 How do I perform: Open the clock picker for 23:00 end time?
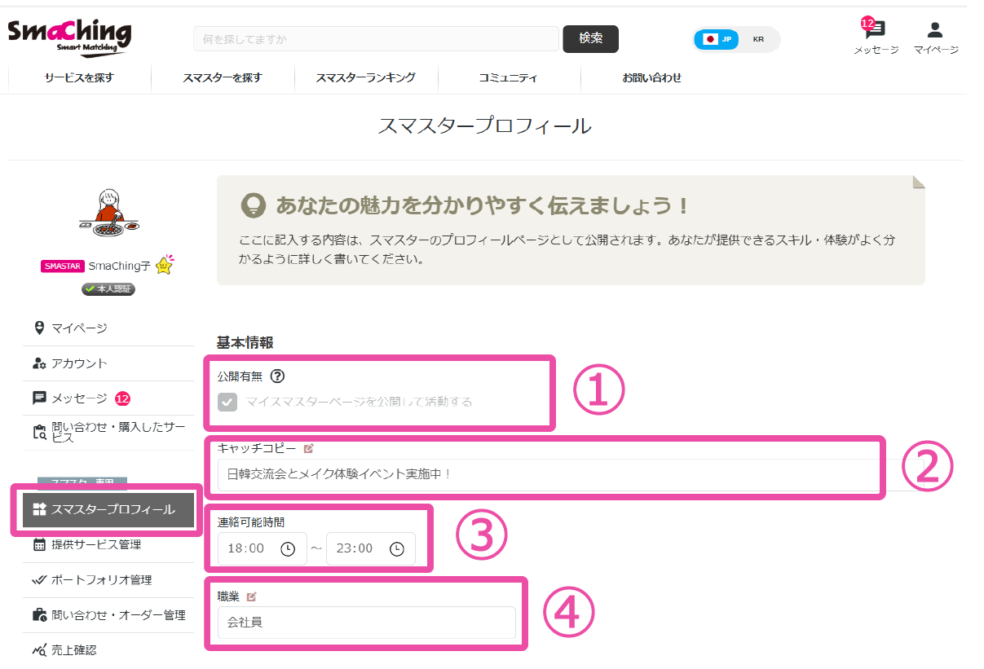coord(397,549)
